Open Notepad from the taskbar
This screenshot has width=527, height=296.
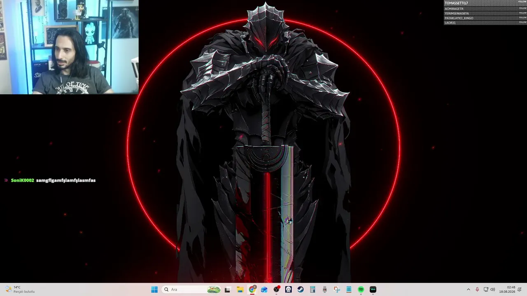point(349,289)
